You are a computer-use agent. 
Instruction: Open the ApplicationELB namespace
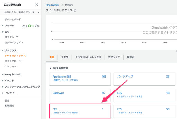[x=62, y=77]
